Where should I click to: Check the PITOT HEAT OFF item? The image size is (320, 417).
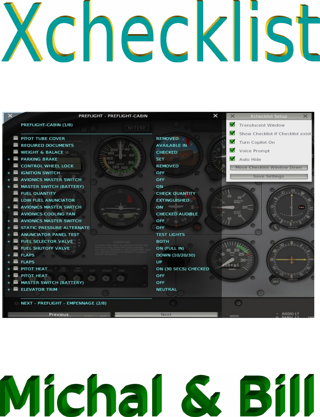point(16,275)
